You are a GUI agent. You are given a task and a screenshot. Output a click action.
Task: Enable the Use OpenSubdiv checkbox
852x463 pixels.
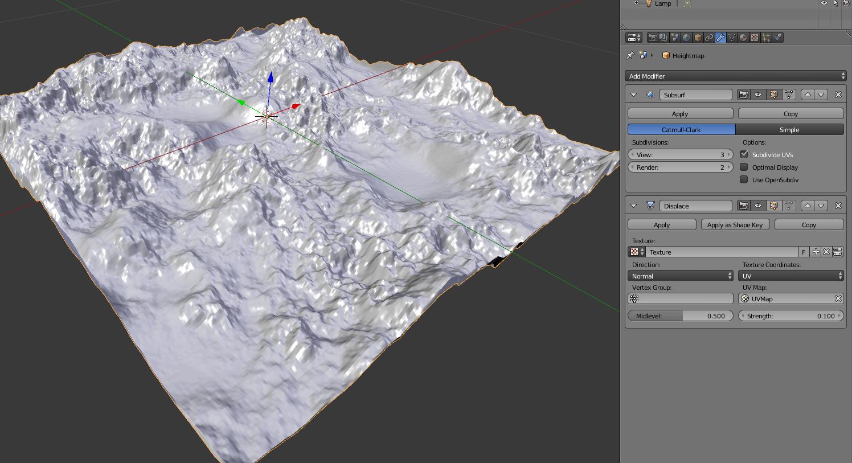[744, 179]
